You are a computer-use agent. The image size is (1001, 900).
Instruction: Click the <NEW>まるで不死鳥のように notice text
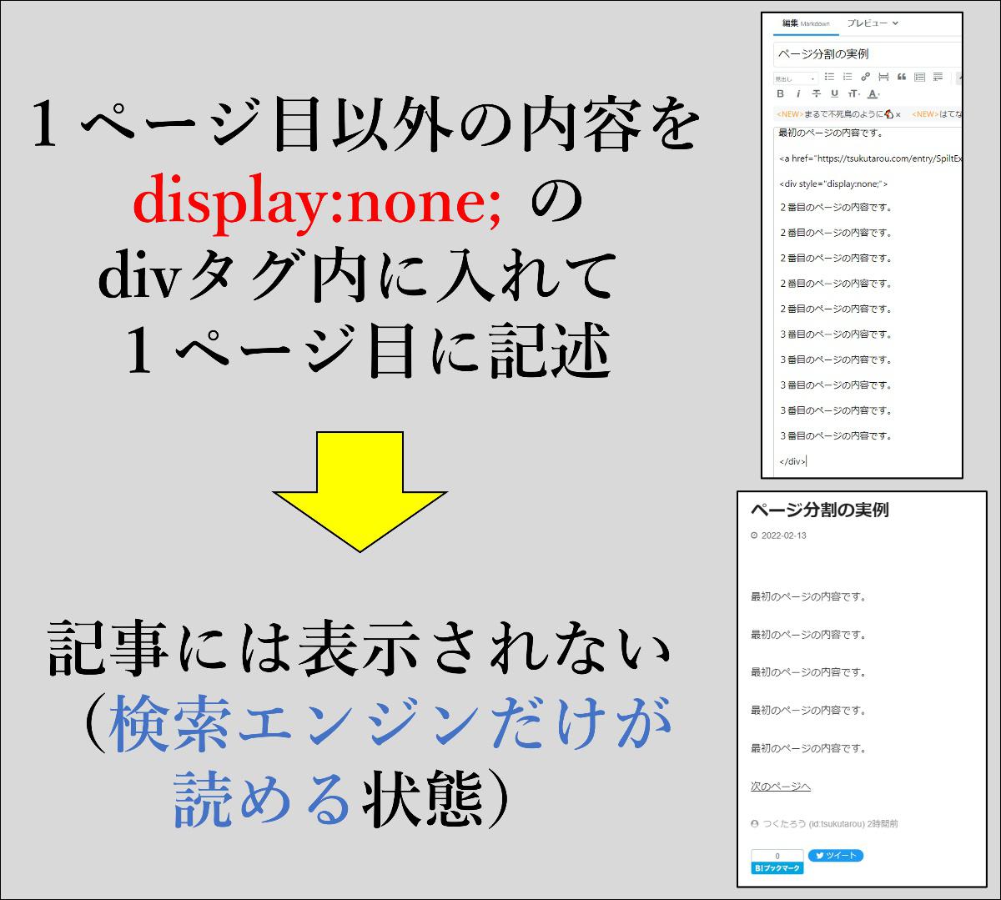[x=830, y=114]
